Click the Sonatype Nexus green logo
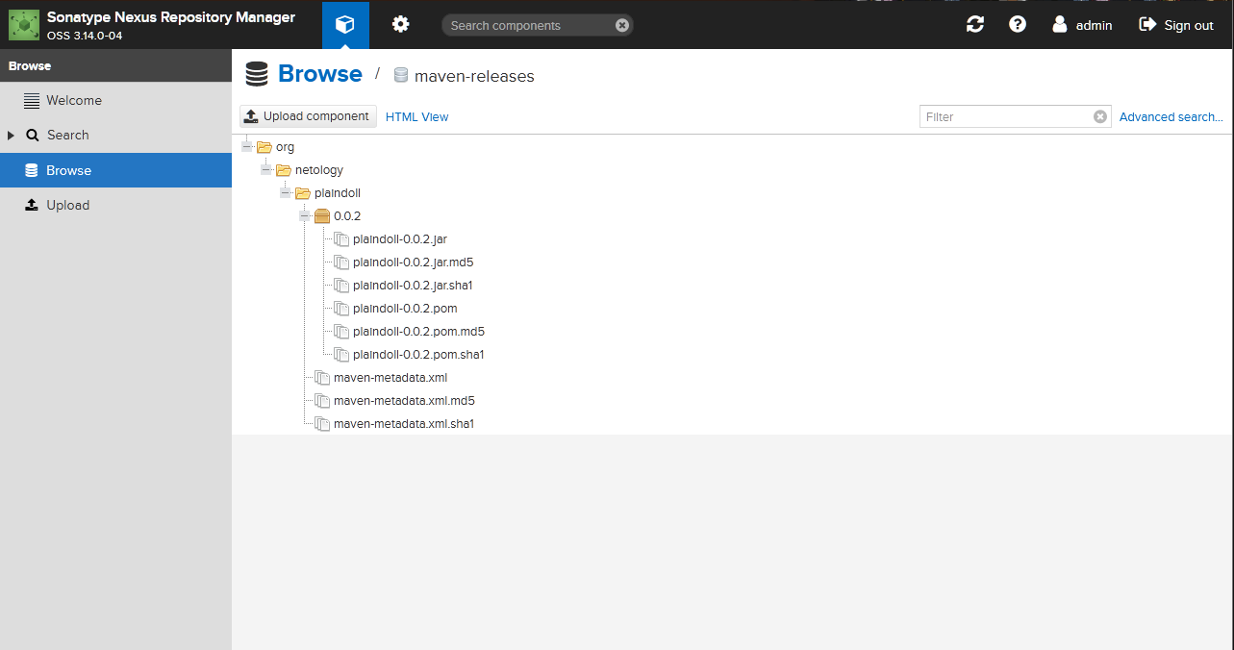 (x=24, y=24)
